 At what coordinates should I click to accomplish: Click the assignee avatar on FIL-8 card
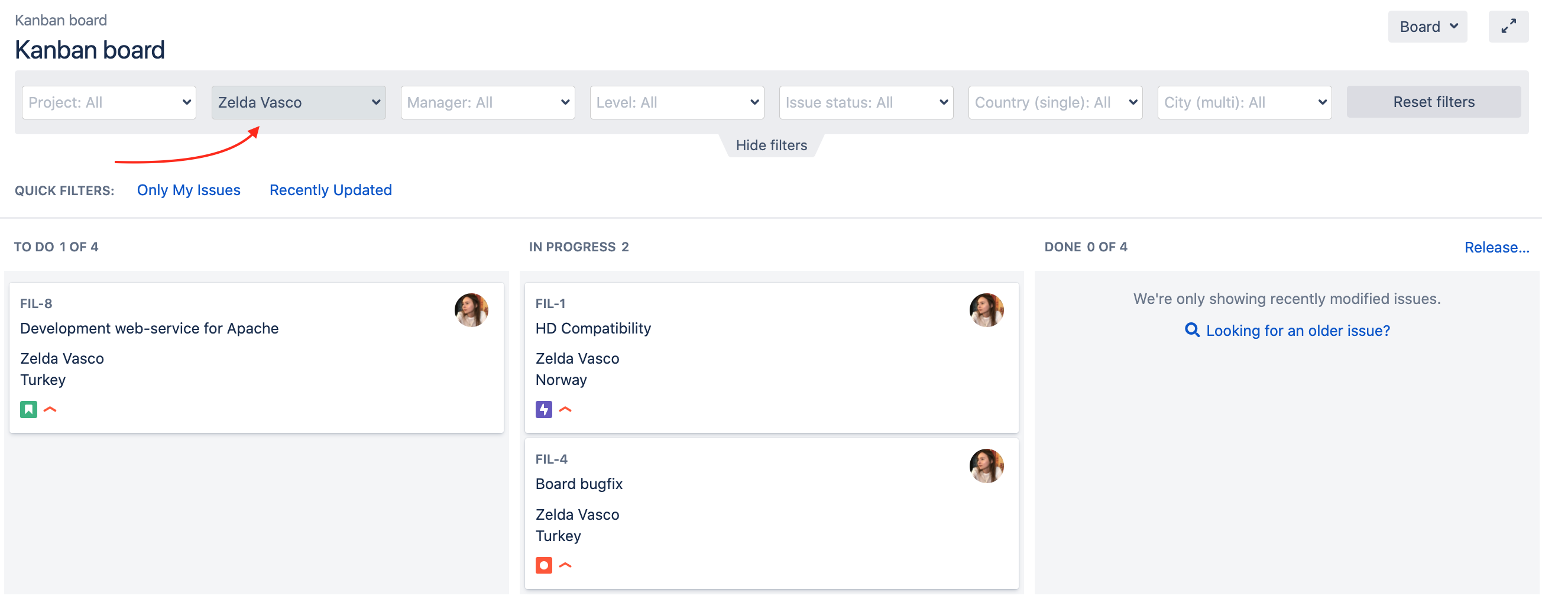471,310
